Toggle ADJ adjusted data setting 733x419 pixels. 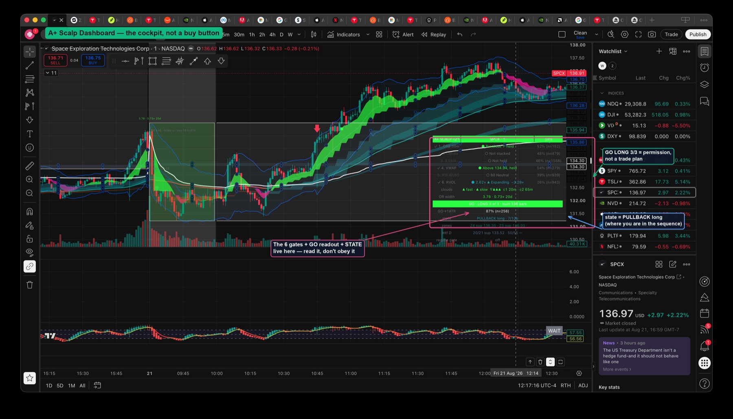[x=583, y=385]
